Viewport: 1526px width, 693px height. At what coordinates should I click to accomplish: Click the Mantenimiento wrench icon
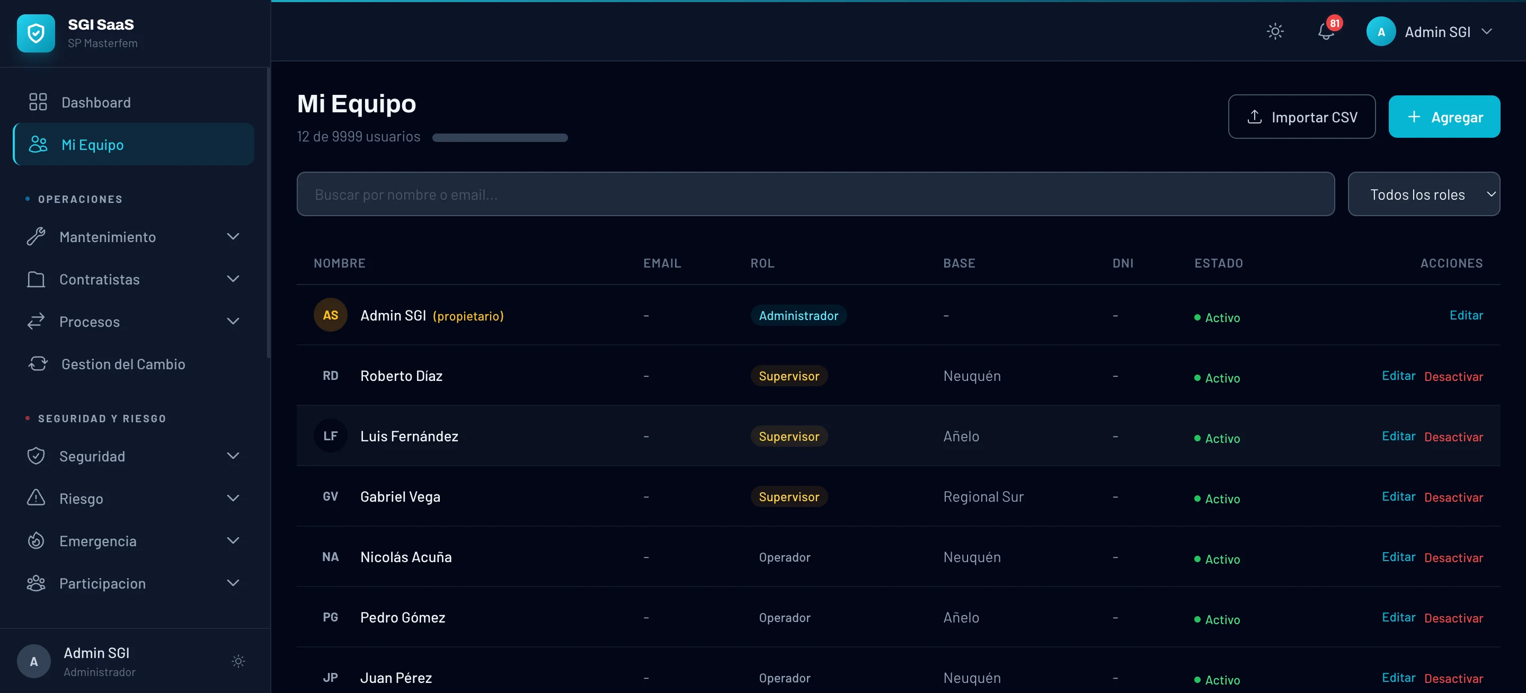coord(36,236)
